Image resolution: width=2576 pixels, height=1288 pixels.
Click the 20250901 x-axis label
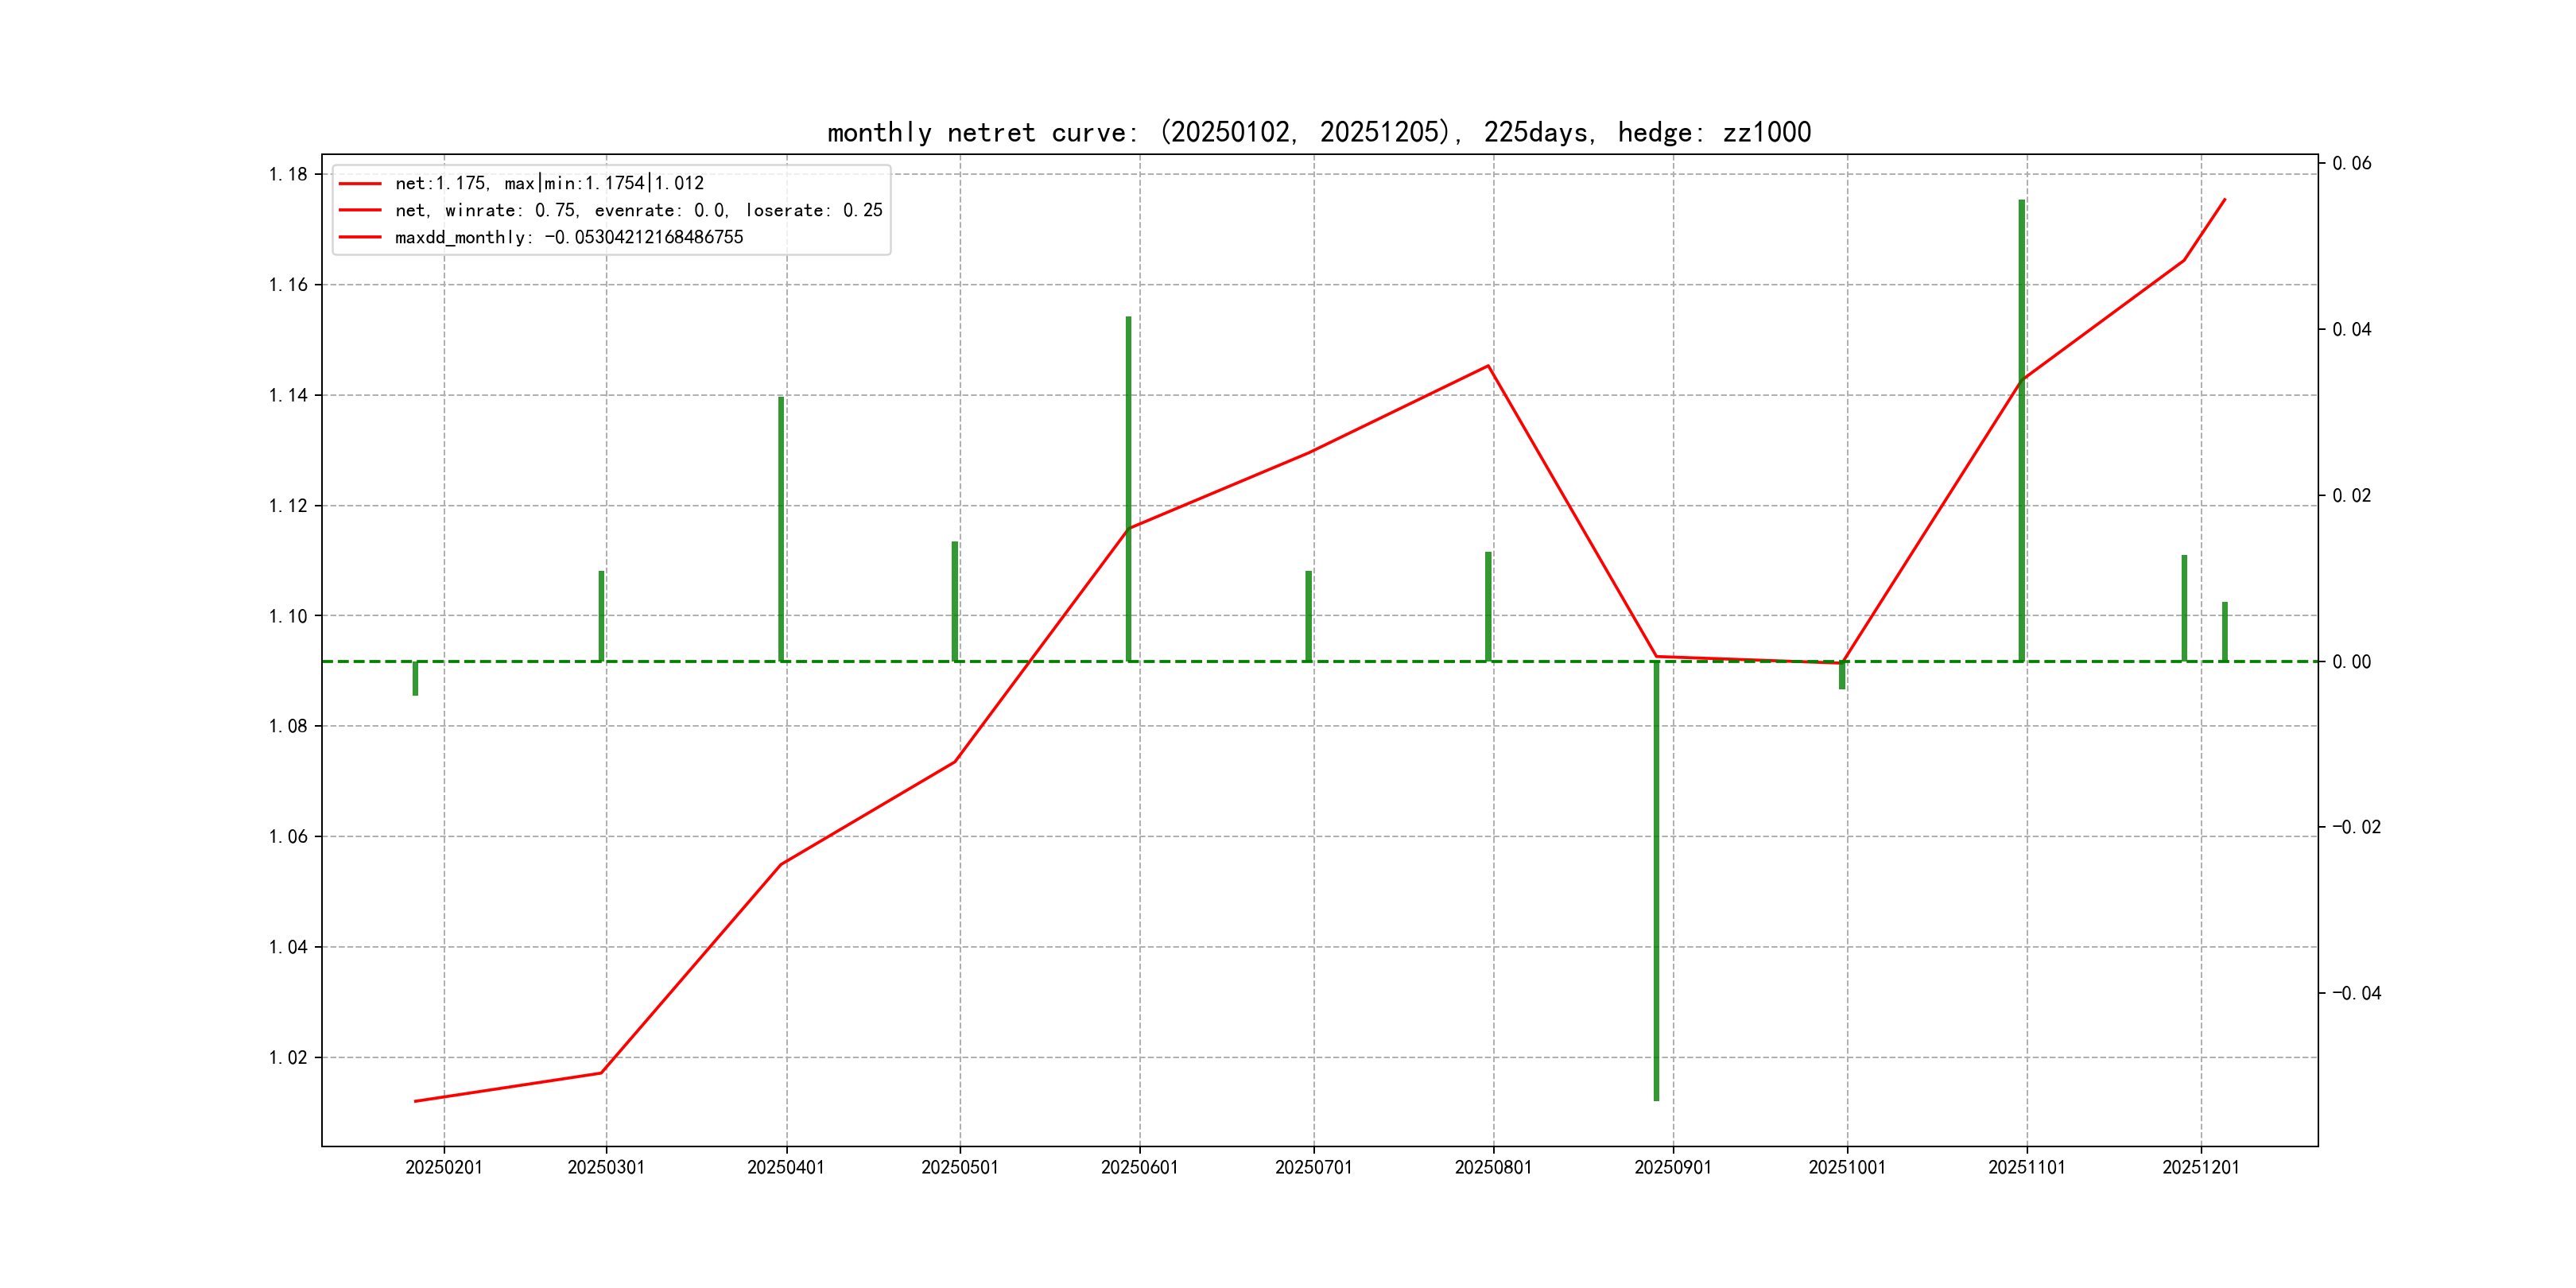(x=1672, y=1167)
